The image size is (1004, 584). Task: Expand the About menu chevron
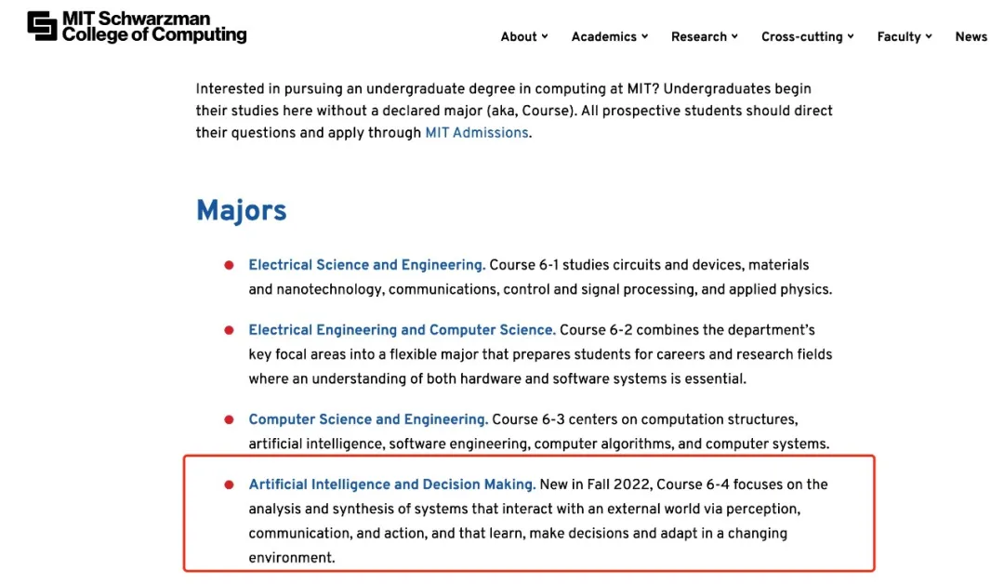pos(545,36)
